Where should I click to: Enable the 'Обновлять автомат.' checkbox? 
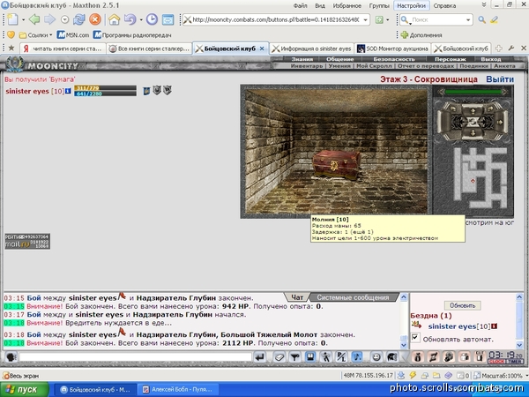point(415,337)
